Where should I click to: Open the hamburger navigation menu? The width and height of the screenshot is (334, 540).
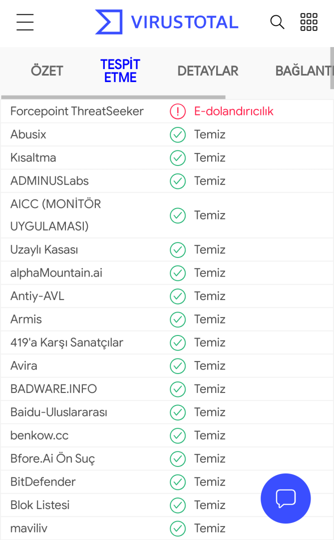25,22
